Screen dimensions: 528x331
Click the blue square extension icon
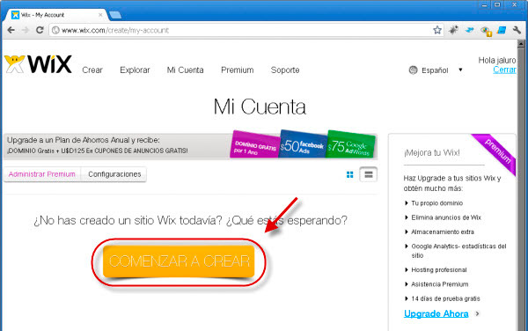[x=502, y=30]
